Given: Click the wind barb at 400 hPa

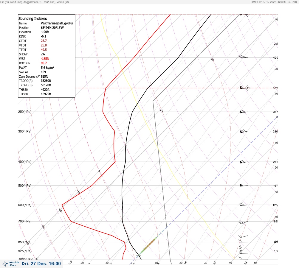Looking at the screenshot, I should (244, 162).
